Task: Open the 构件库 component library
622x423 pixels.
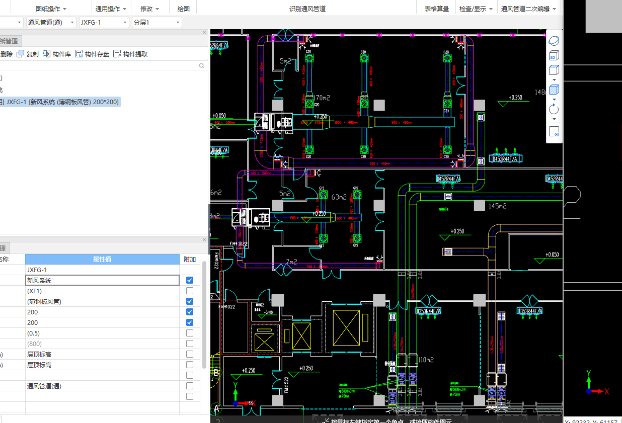Action: point(56,54)
